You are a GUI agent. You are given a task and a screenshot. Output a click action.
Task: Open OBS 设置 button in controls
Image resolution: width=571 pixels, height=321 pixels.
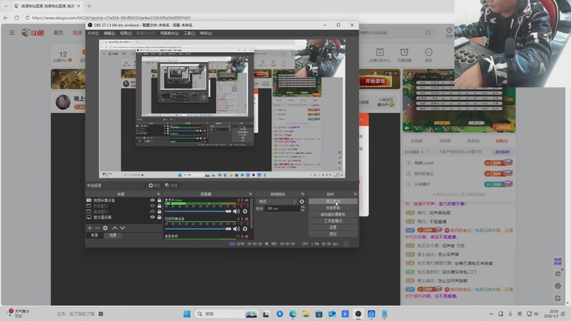[333, 228]
